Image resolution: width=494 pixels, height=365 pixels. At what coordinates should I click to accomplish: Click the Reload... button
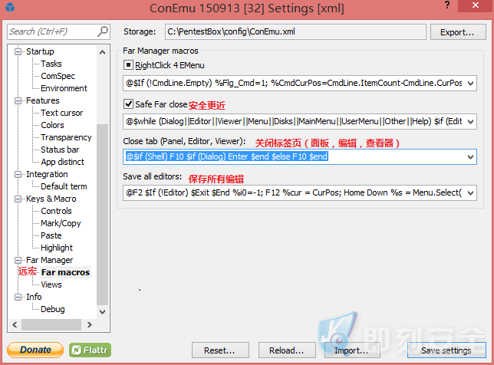pos(287,350)
